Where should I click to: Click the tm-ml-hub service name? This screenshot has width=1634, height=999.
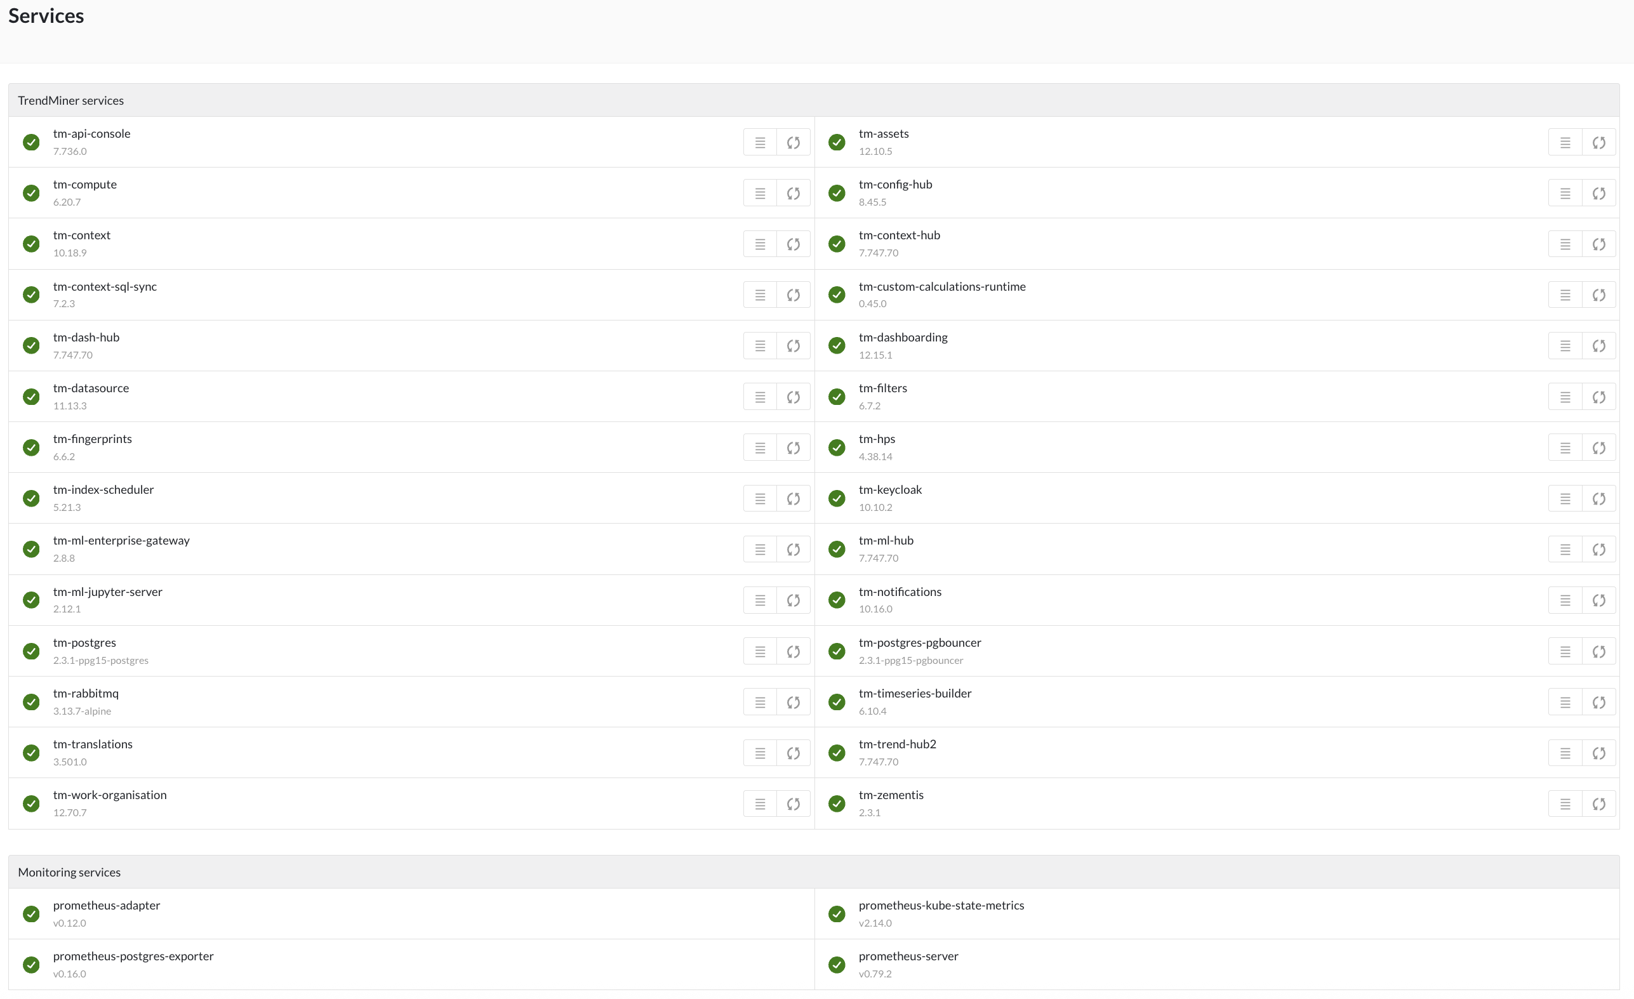click(x=886, y=541)
